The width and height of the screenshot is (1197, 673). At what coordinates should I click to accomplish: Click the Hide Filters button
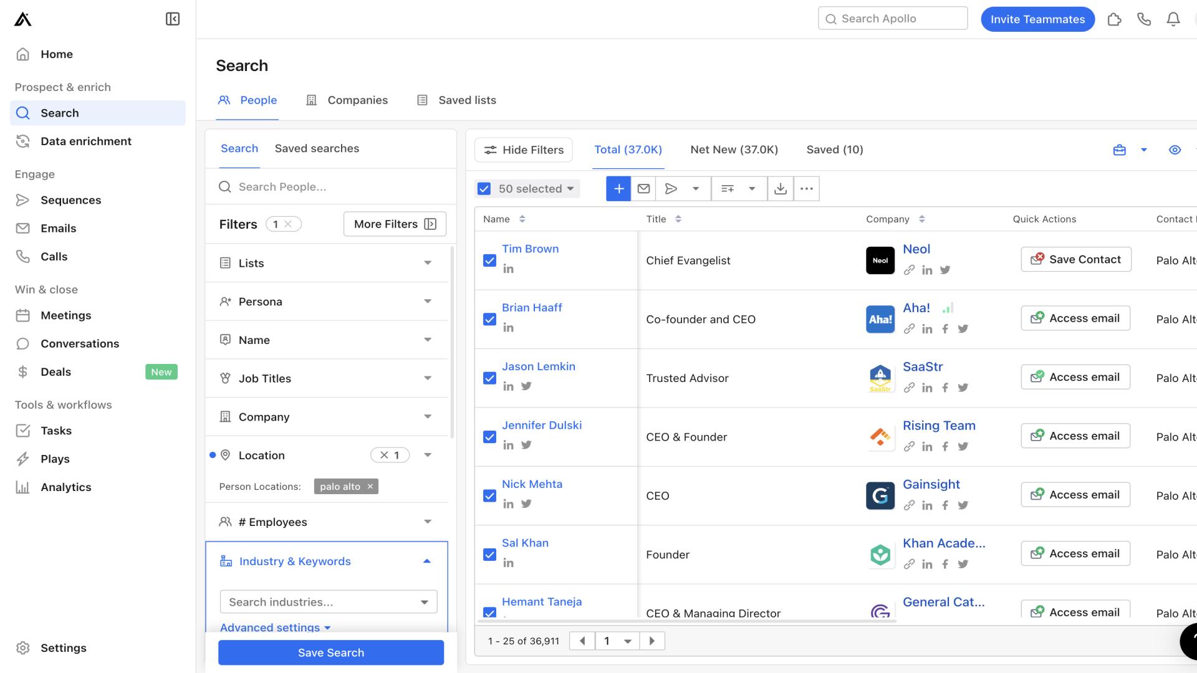click(x=524, y=150)
